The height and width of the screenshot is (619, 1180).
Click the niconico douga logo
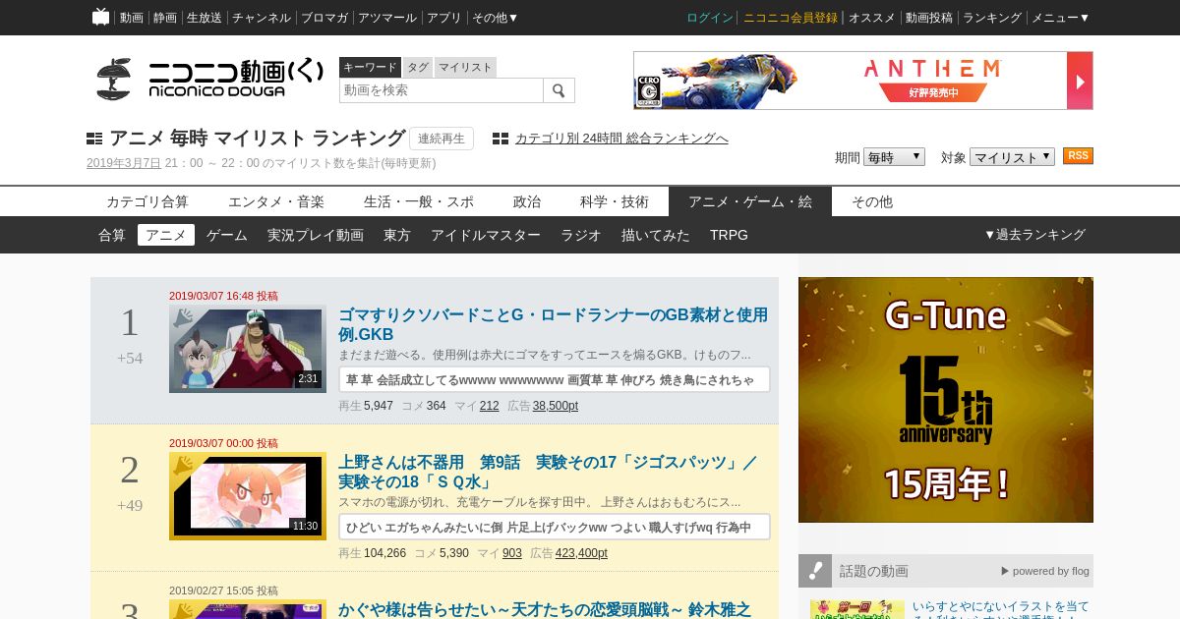click(209, 79)
